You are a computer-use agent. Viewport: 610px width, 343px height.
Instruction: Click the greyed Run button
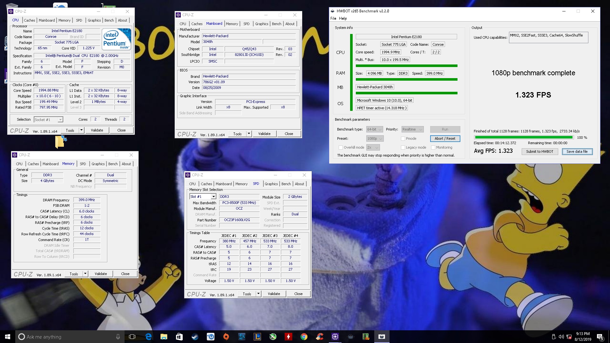click(445, 129)
